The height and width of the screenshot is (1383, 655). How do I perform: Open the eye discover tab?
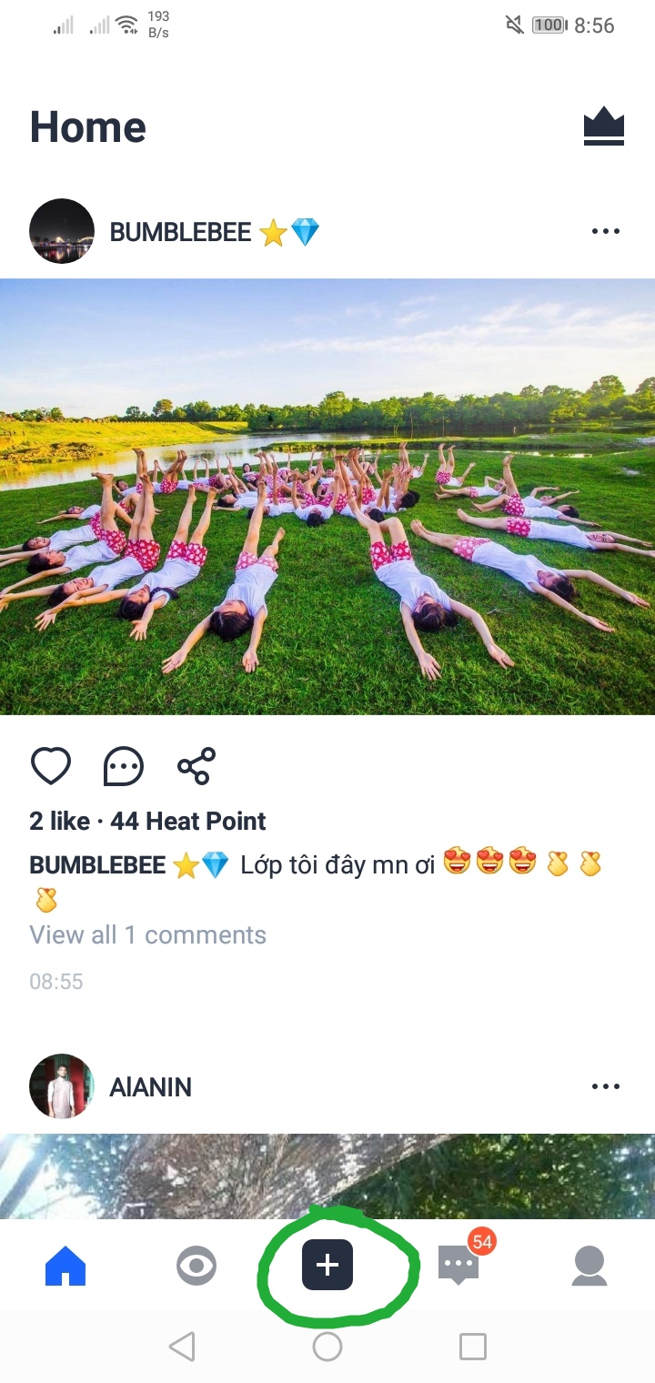196,1266
